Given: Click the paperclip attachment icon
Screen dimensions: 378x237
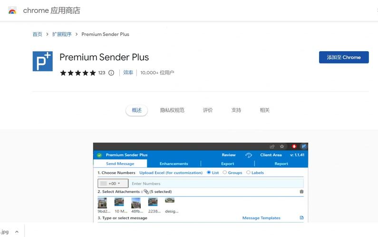Looking at the screenshot, I should pos(146,191).
